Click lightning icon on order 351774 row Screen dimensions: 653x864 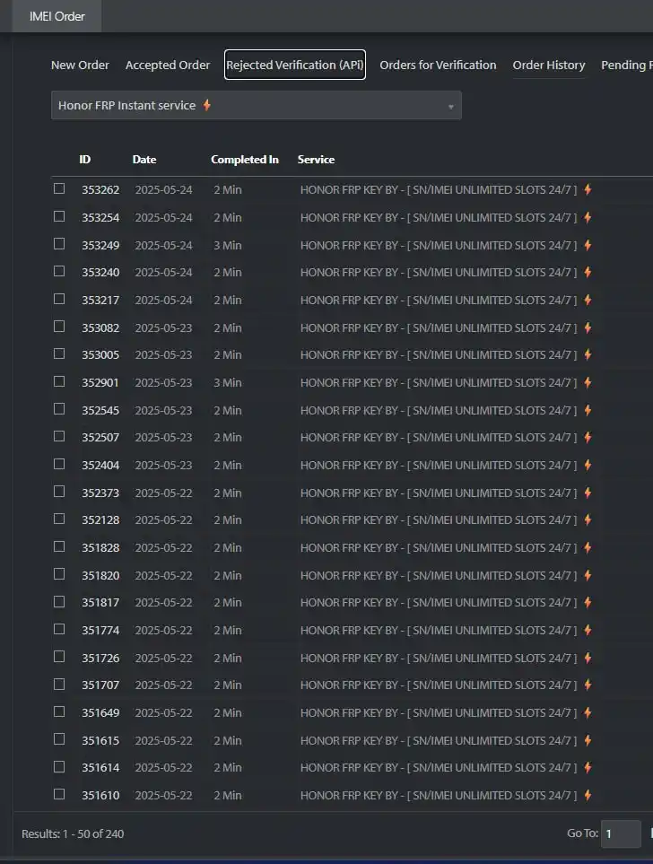[x=588, y=630]
